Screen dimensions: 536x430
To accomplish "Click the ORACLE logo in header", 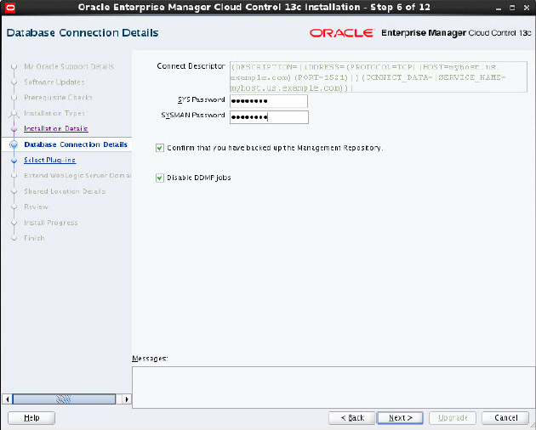I will click(x=341, y=33).
